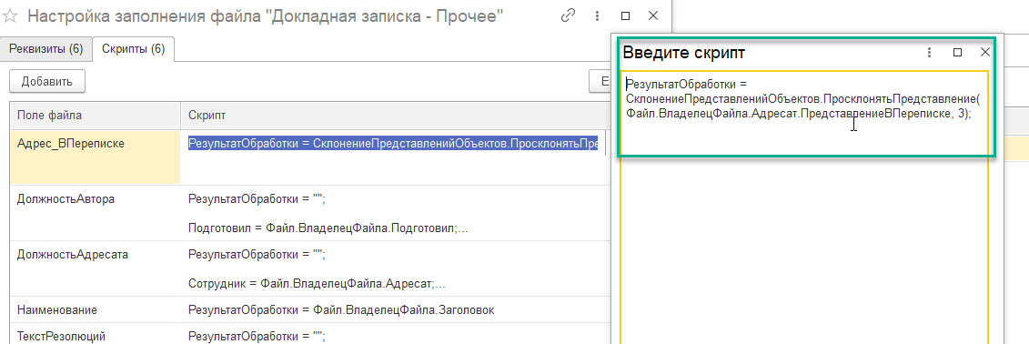Click inside the script text editor area
The image size is (1029, 344).
[x=804, y=207]
